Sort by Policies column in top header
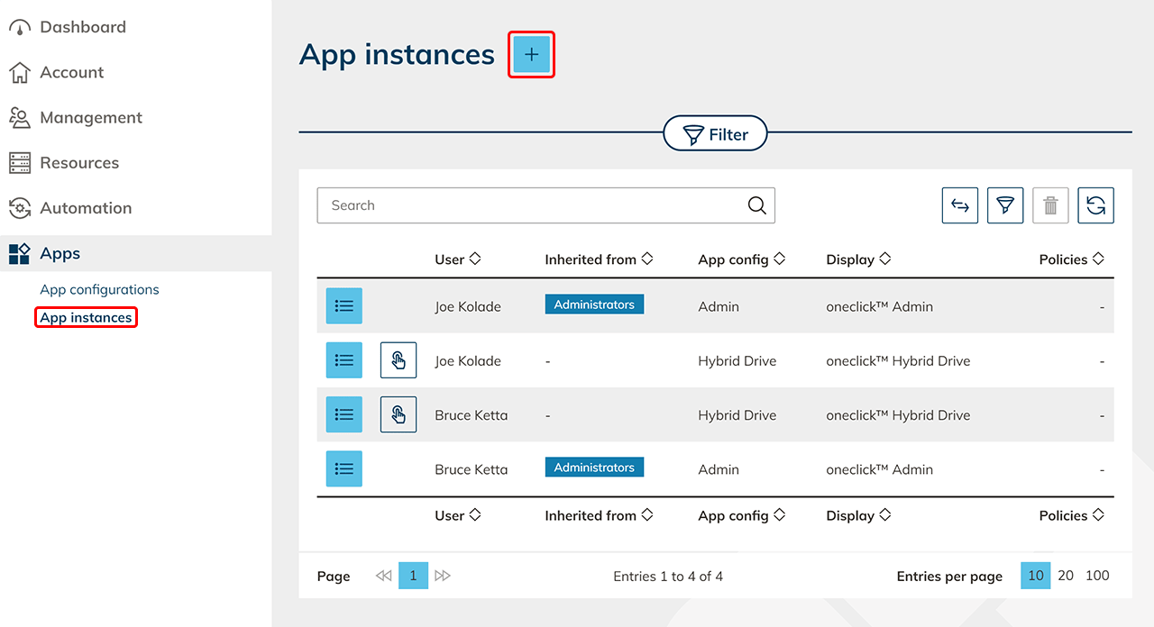This screenshot has width=1154, height=627. 1070,259
